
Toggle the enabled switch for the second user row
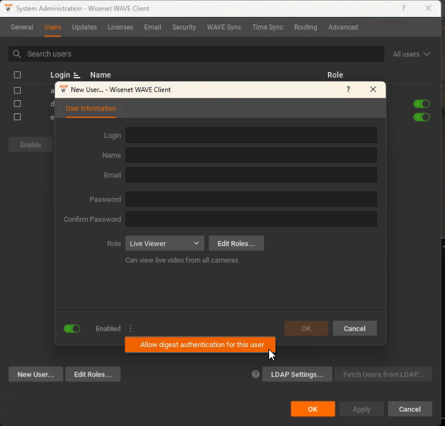421,104
